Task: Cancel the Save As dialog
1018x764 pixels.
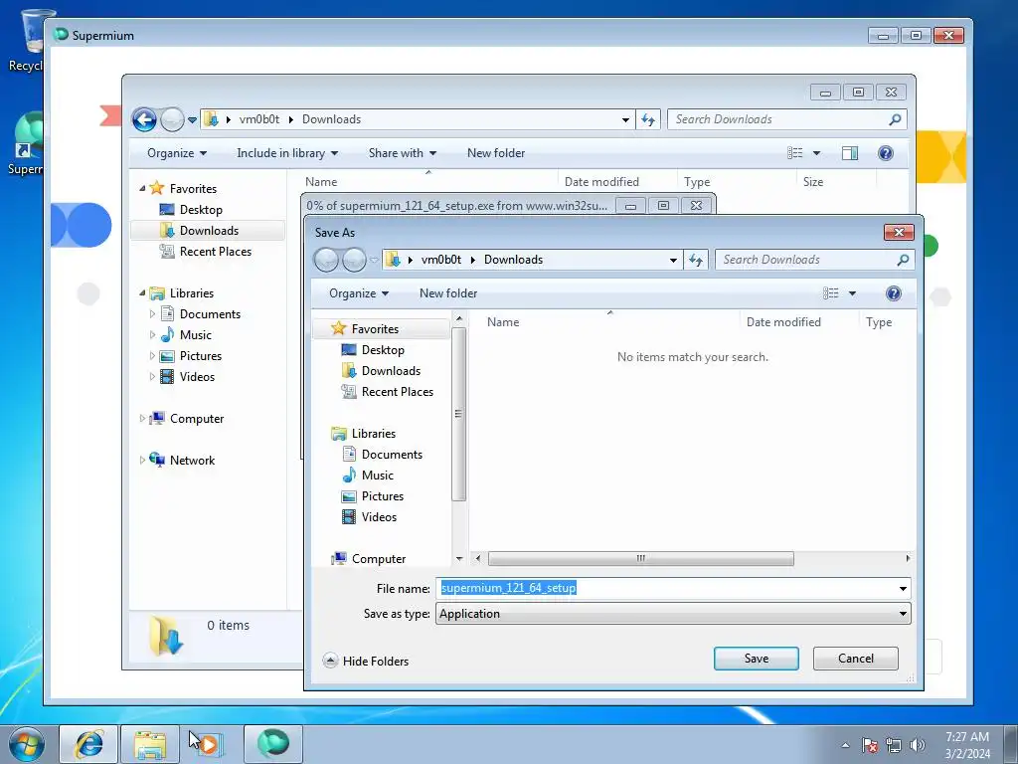Action: [855, 659]
